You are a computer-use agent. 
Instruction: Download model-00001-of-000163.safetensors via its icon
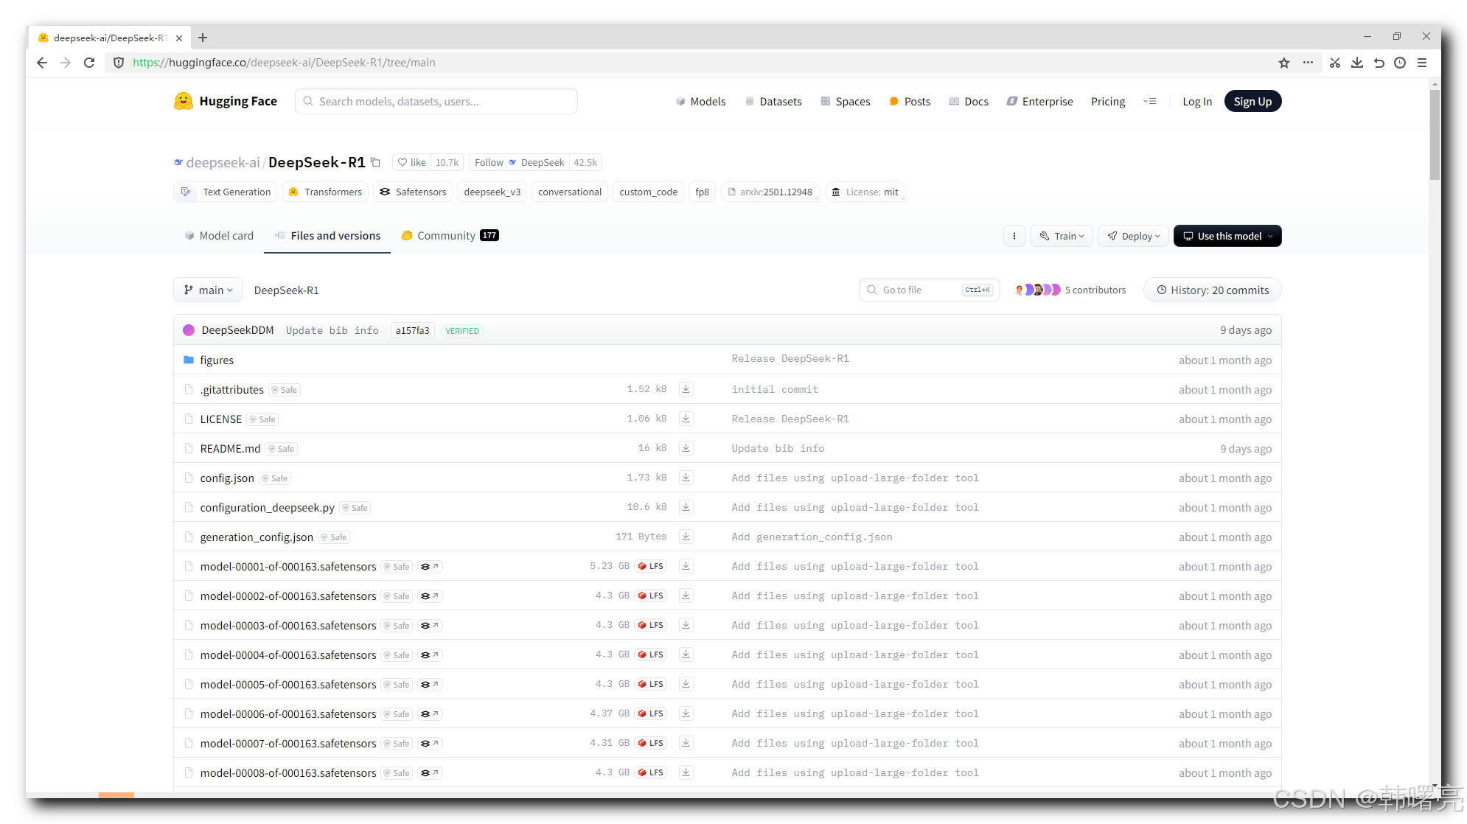click(686, 566)
